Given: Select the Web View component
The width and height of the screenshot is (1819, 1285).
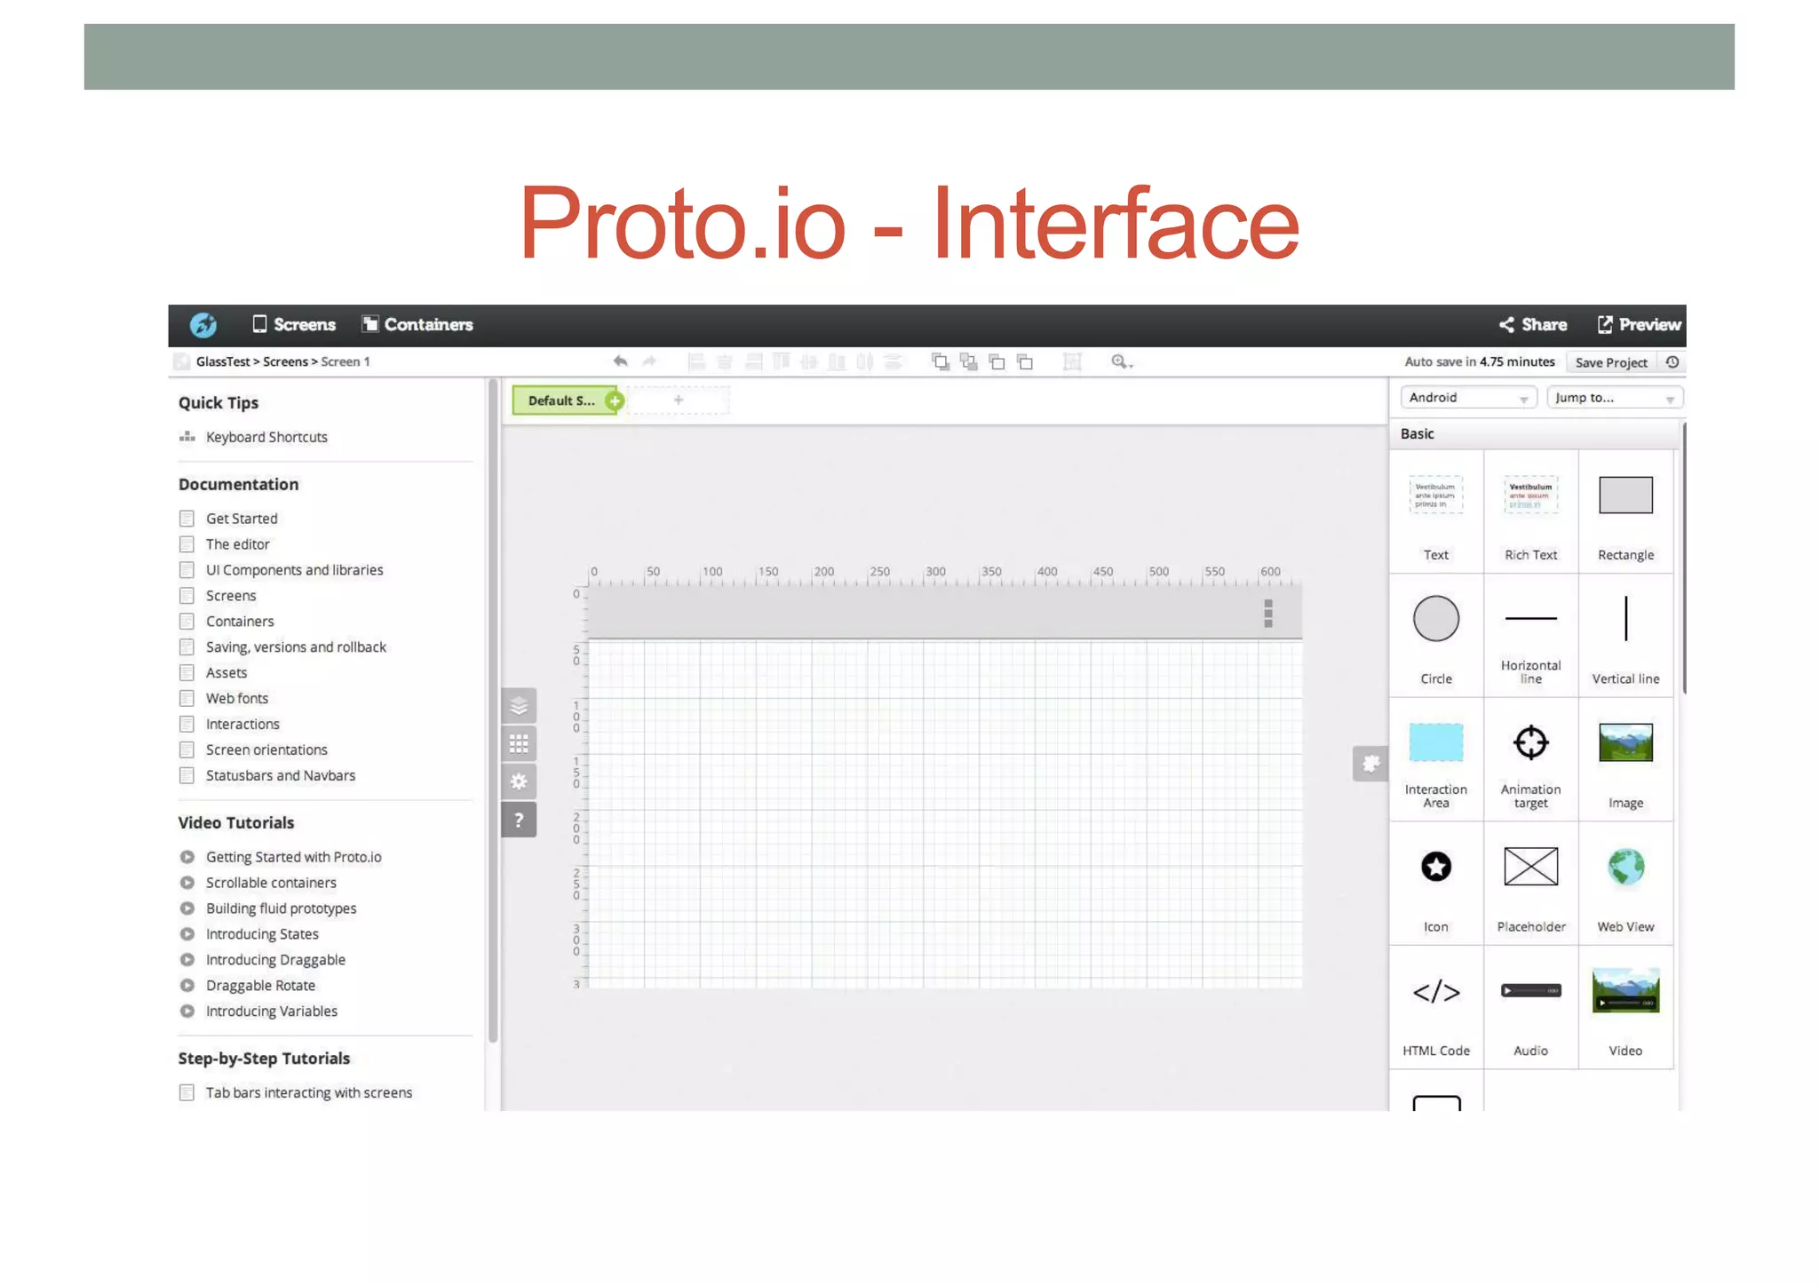Looking at the screenshot, I should pos(1626,884).
